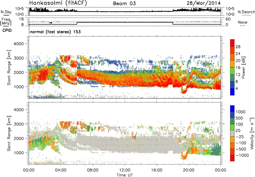This screenshot has width=255, height=177.
Task: Click Slant Range label of velocity panel
Action: 9,134
